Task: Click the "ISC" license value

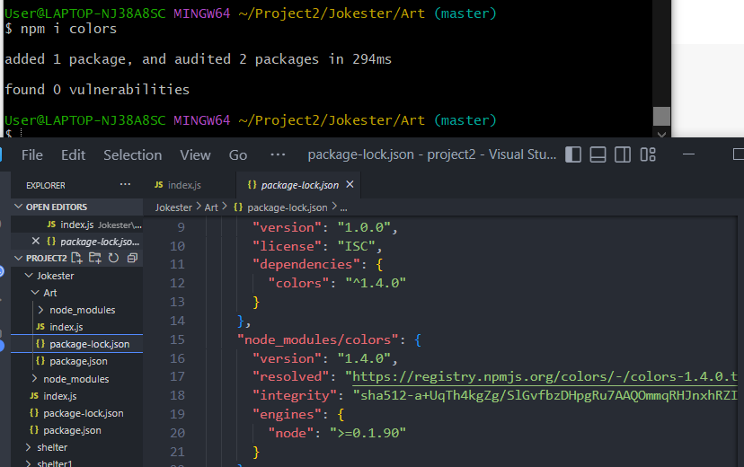Action: [x=356, y=246]
